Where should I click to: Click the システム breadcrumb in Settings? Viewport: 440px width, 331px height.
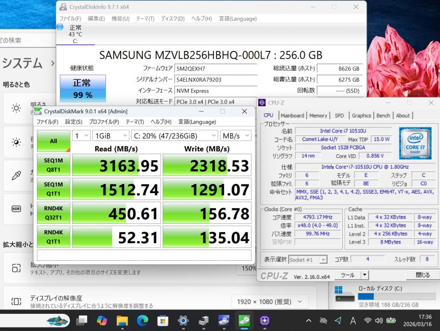click(x=22, y=63)
